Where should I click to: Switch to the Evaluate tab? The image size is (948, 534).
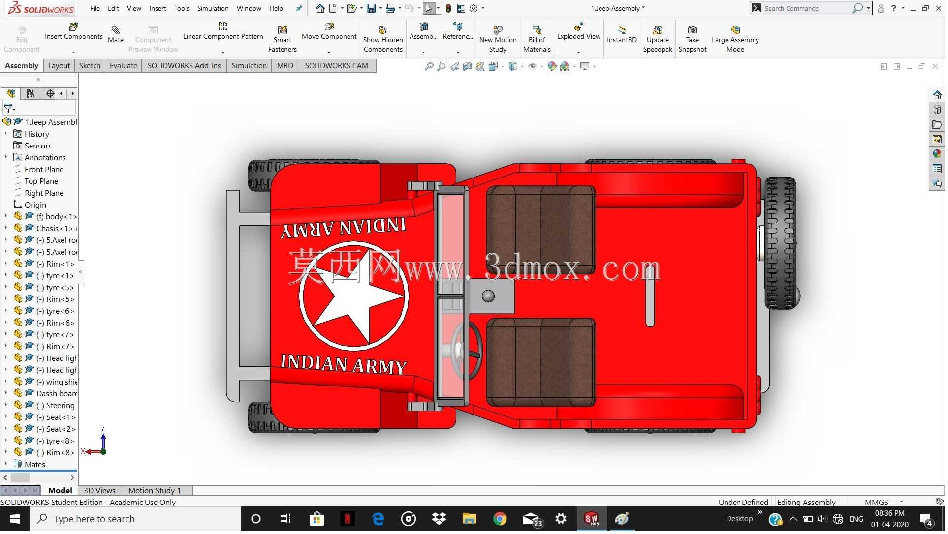(123, 66)
